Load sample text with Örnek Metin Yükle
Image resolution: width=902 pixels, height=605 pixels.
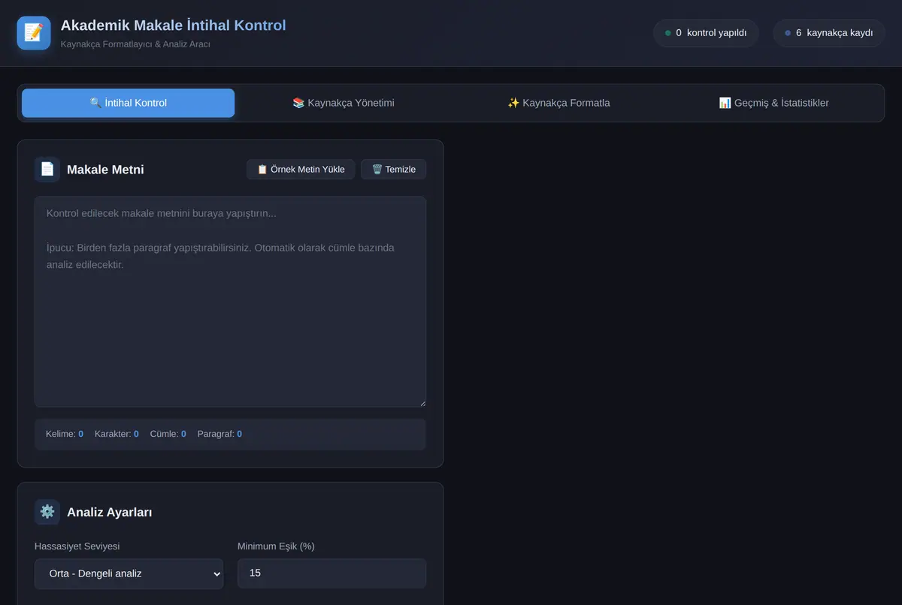(301, 170)
